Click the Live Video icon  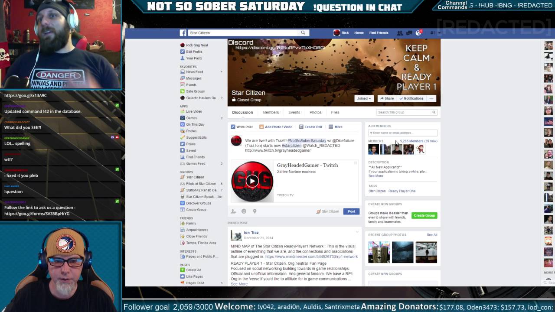183,111
